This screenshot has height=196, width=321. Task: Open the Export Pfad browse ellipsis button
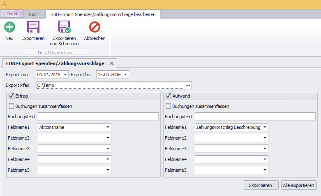click(188, 85)
